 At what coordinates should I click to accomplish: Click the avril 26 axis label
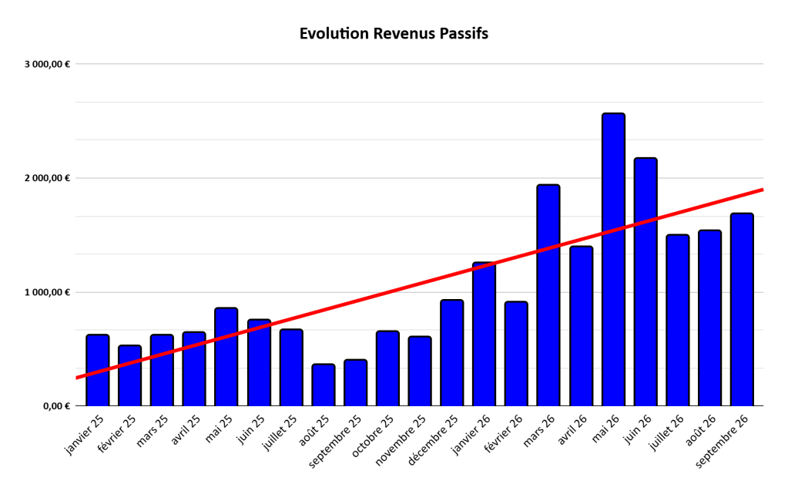(x=573, y=430)
